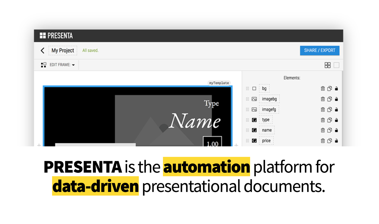Viewport: 379px width, 224px height.
Task: Click the rectangle icon of bg element
Action: [254, 89]
